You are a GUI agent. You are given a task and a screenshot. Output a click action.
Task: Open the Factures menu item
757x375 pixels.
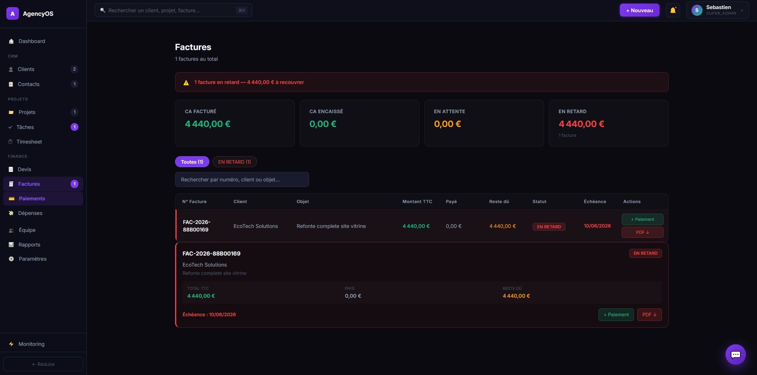pyautogui.click(x=43, y=184)
